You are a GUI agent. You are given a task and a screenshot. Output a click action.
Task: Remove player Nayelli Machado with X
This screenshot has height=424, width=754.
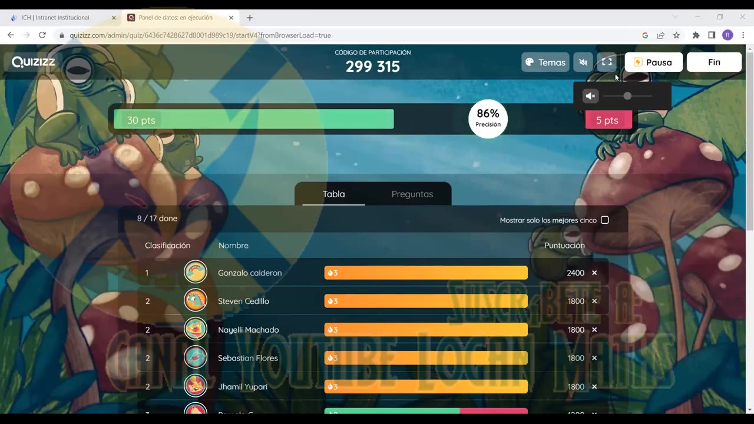click(x=594, y=330)
